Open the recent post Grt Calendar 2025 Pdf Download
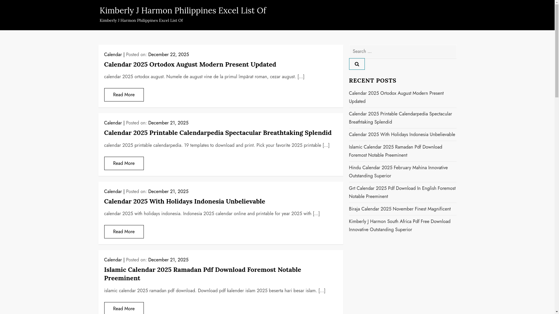The height and width of the screenshot is (314, 559). click(x=402, y=192)
